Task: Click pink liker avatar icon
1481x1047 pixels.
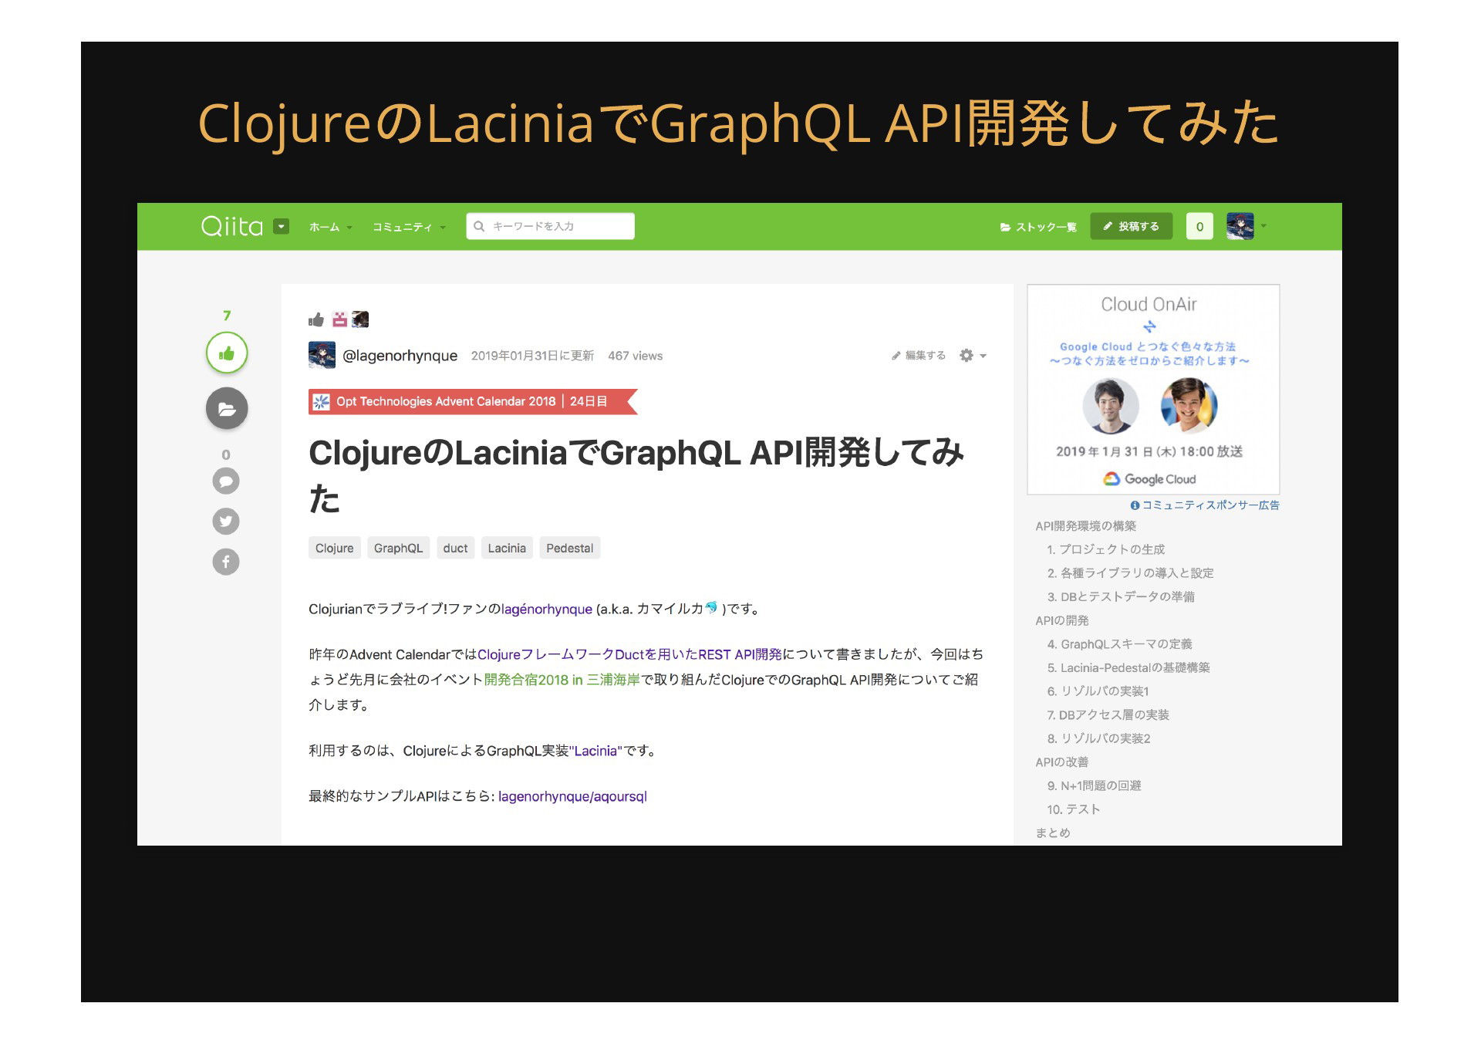Action: click(339, 319)
